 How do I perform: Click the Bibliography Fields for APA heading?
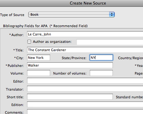45,26
